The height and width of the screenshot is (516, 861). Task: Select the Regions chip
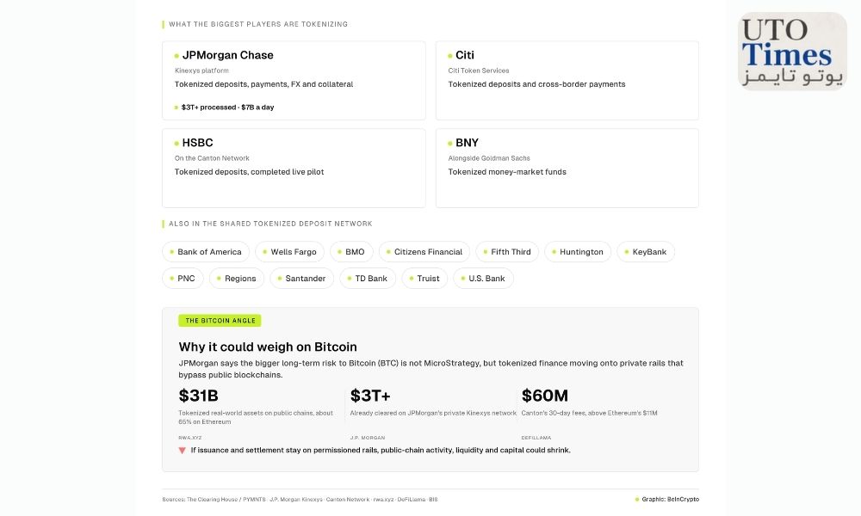point(237,279)
